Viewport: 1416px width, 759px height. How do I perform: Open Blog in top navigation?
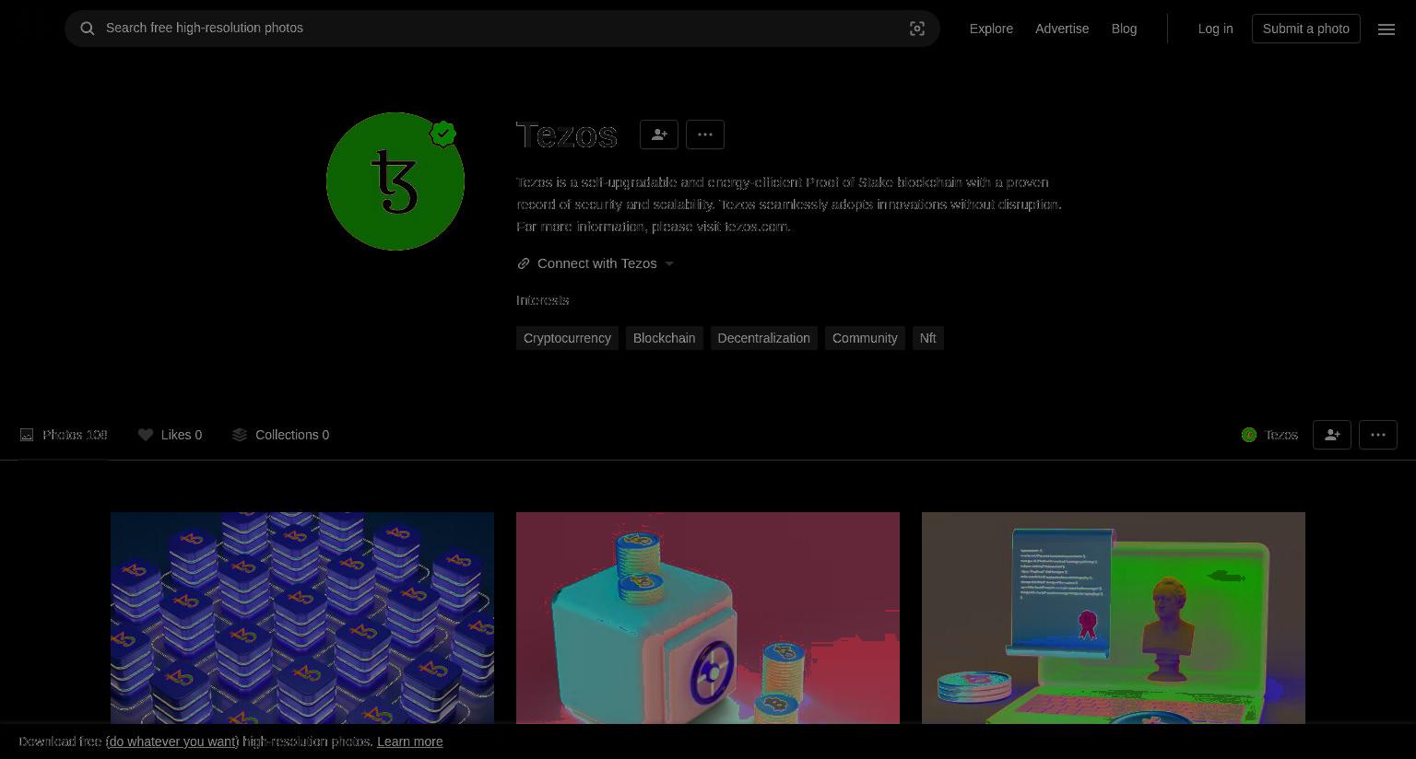tap(1124, 29)
